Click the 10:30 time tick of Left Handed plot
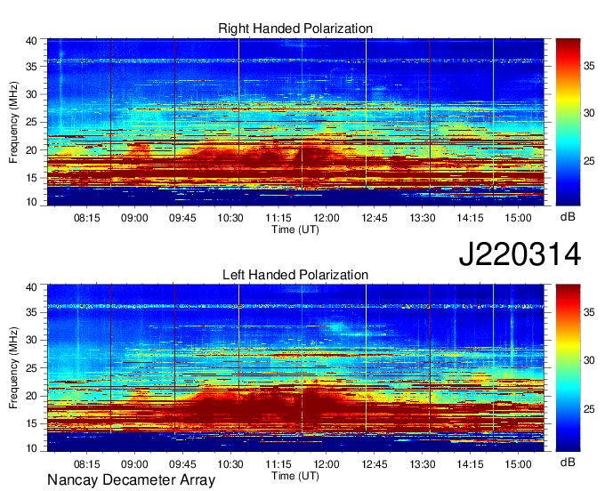 (x=230, y=464)
